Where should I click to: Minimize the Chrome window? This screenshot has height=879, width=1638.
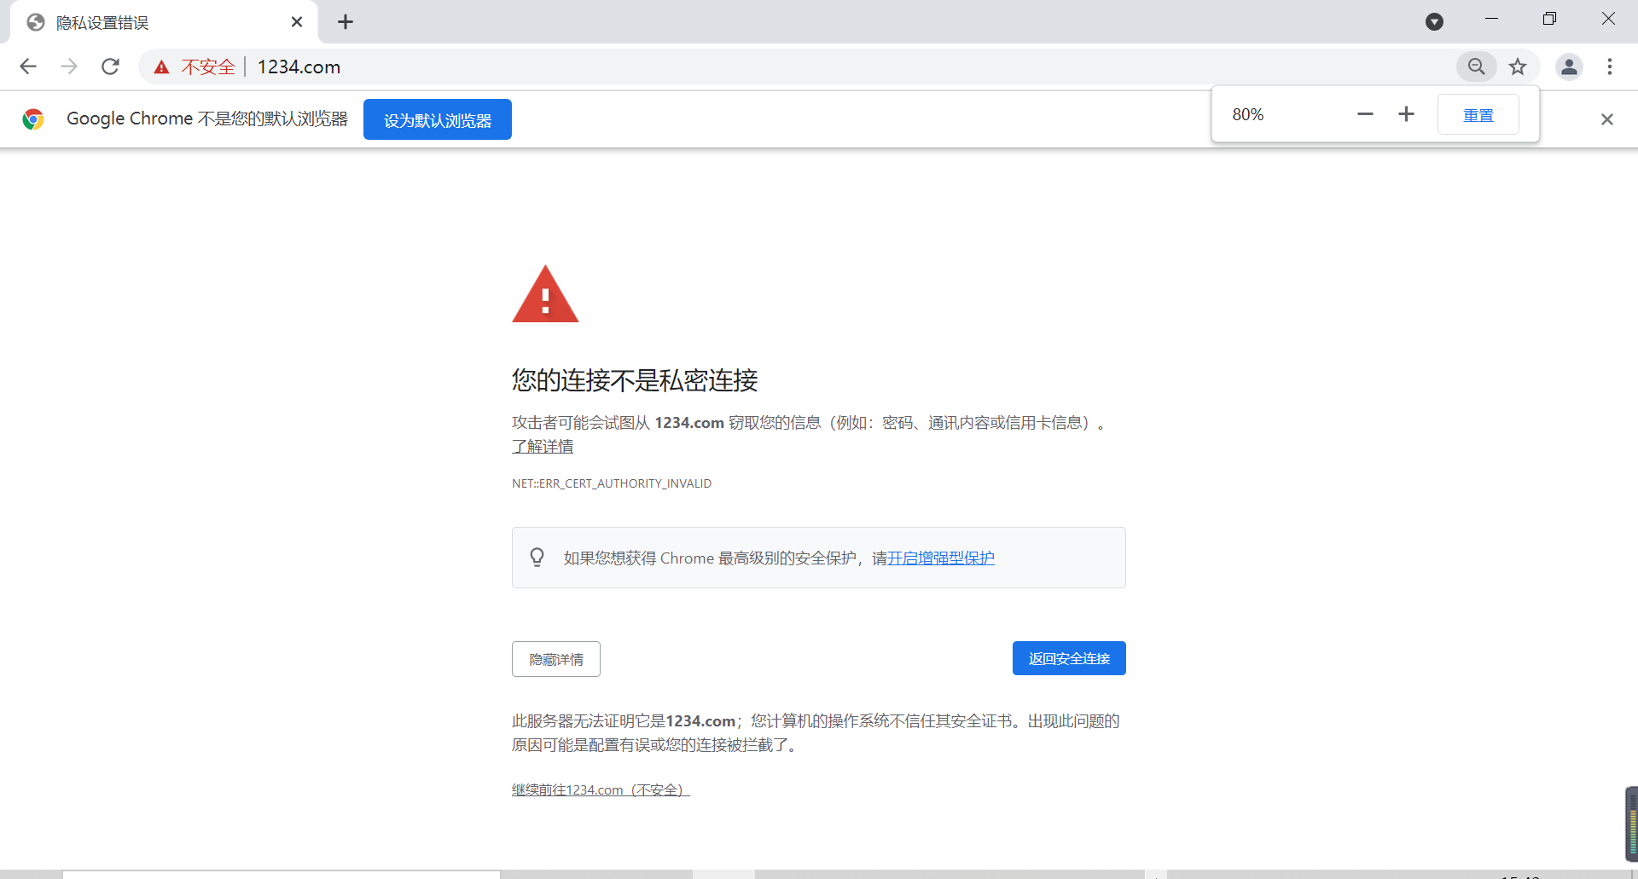(x=1491, y=19)
